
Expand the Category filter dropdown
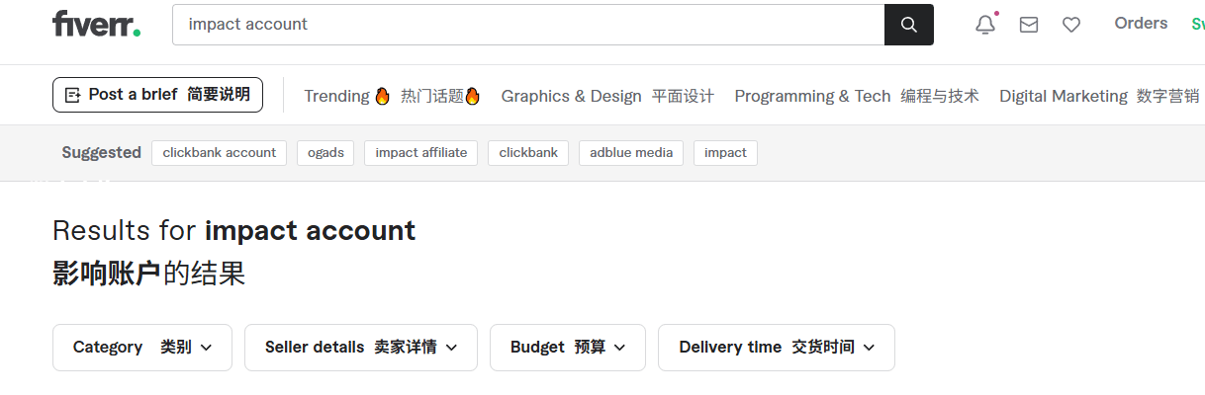pos(142,348)
